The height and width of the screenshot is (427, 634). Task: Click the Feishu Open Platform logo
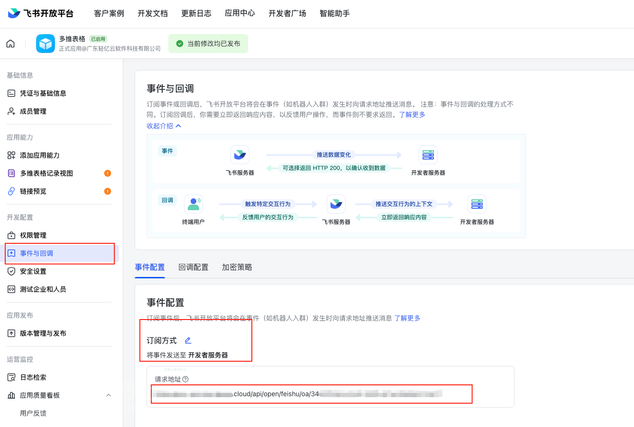(41, 13)
